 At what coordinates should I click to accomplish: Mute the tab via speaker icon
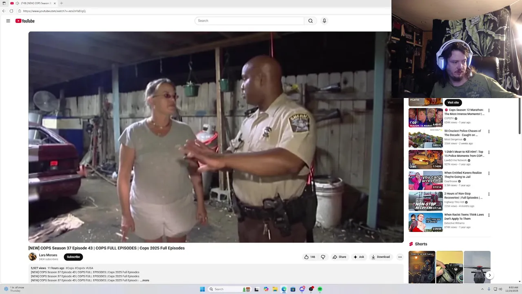pos(17,3)
